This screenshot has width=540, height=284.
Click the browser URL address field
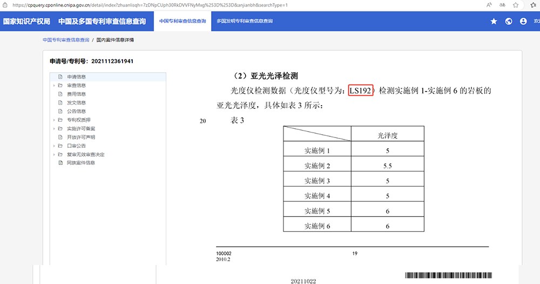pos(150,5)
